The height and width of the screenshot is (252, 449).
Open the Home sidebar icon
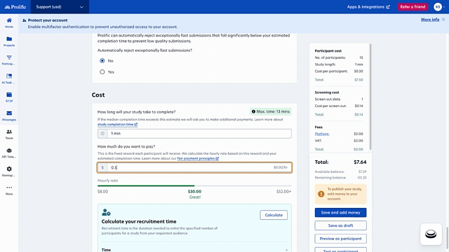pyautogui.click(x=9, y=20)
